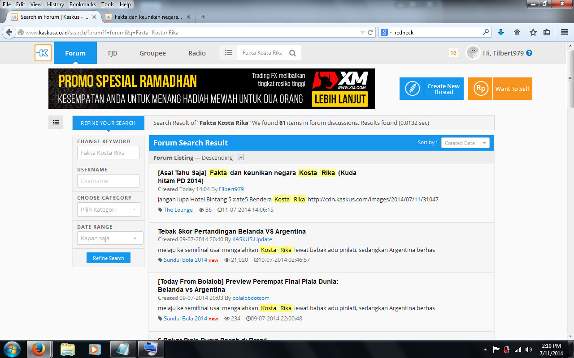Open the category list icon beside search

(x=228, y=53)
